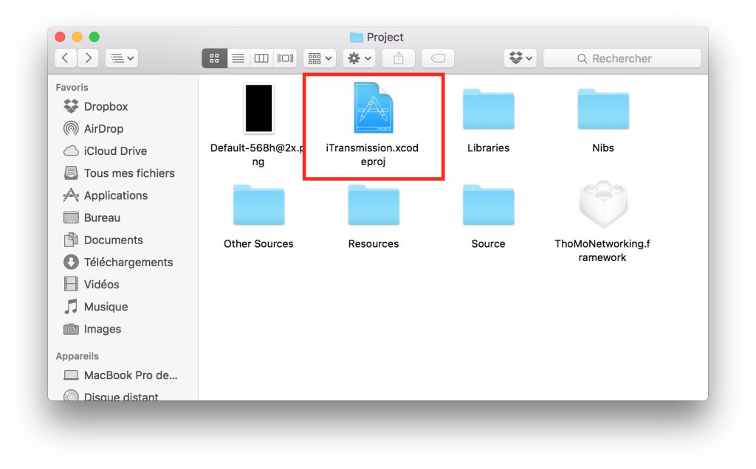Open the Dropbox toolbar dropdown
The width and height of the screenshot is (756, 469).
pyautogui.click(x=520, y=58)
